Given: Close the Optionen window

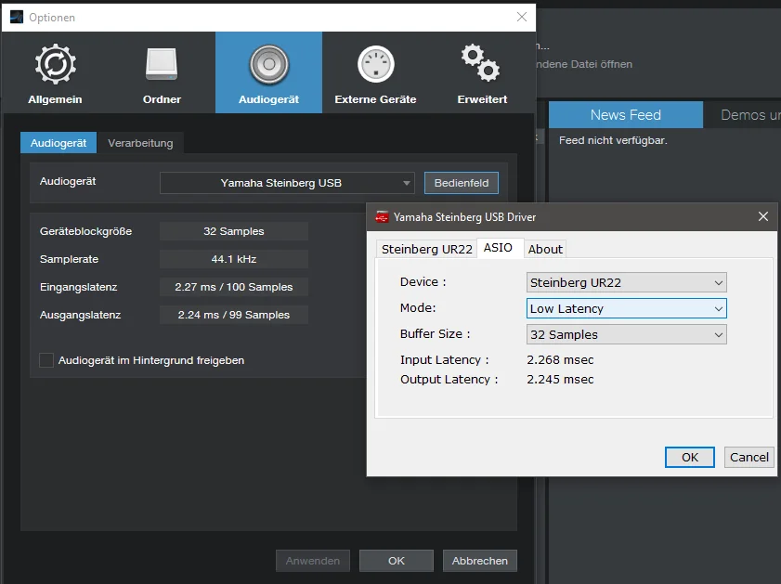Looking at the screenshot, I should (x=522, y=17).
